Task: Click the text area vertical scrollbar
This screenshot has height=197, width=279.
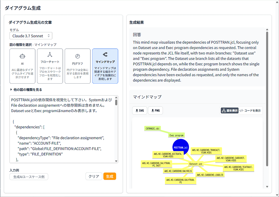Action: point(116,102)
